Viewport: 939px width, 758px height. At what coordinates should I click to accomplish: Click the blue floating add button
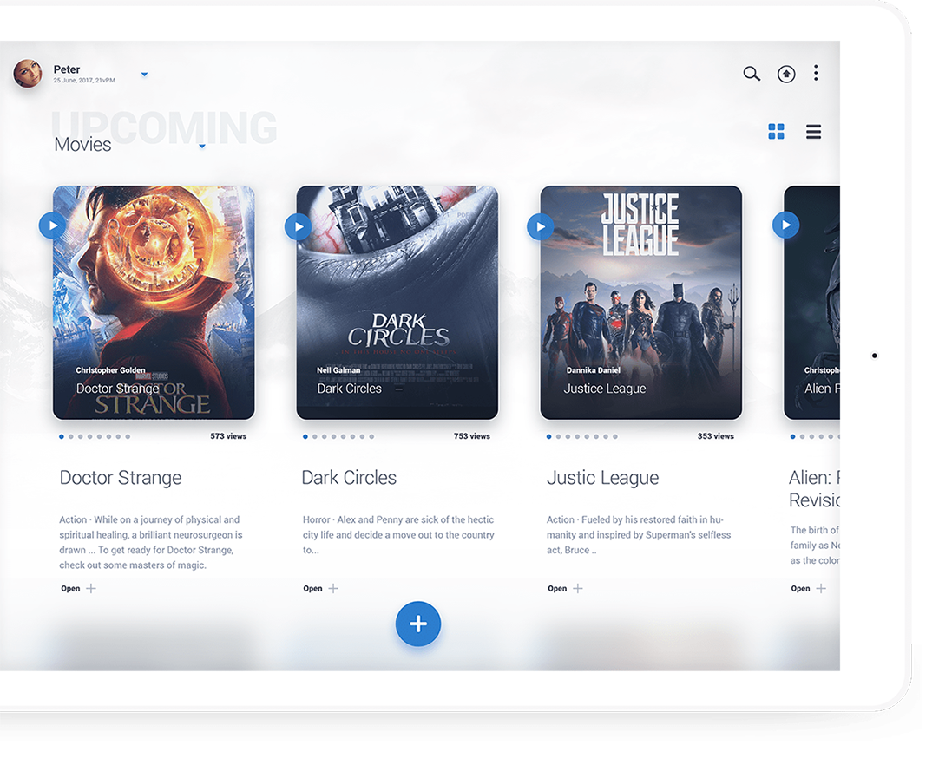(x=418, y=624)
